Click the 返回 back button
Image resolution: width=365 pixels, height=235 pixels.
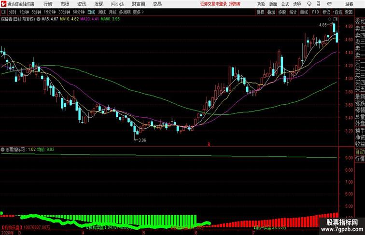tap(349, 12)
